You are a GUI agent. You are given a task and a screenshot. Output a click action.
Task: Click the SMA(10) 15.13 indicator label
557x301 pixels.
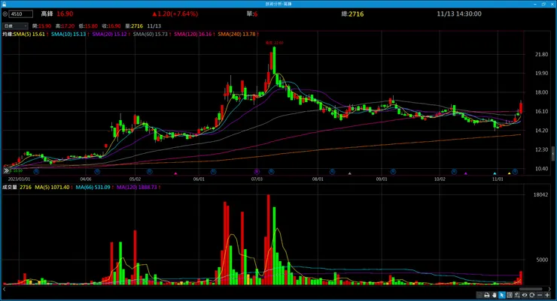69,34
